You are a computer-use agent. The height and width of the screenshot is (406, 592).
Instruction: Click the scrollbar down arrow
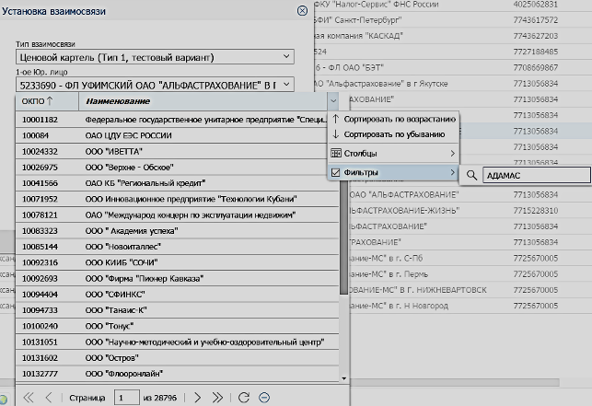(343, 378)
